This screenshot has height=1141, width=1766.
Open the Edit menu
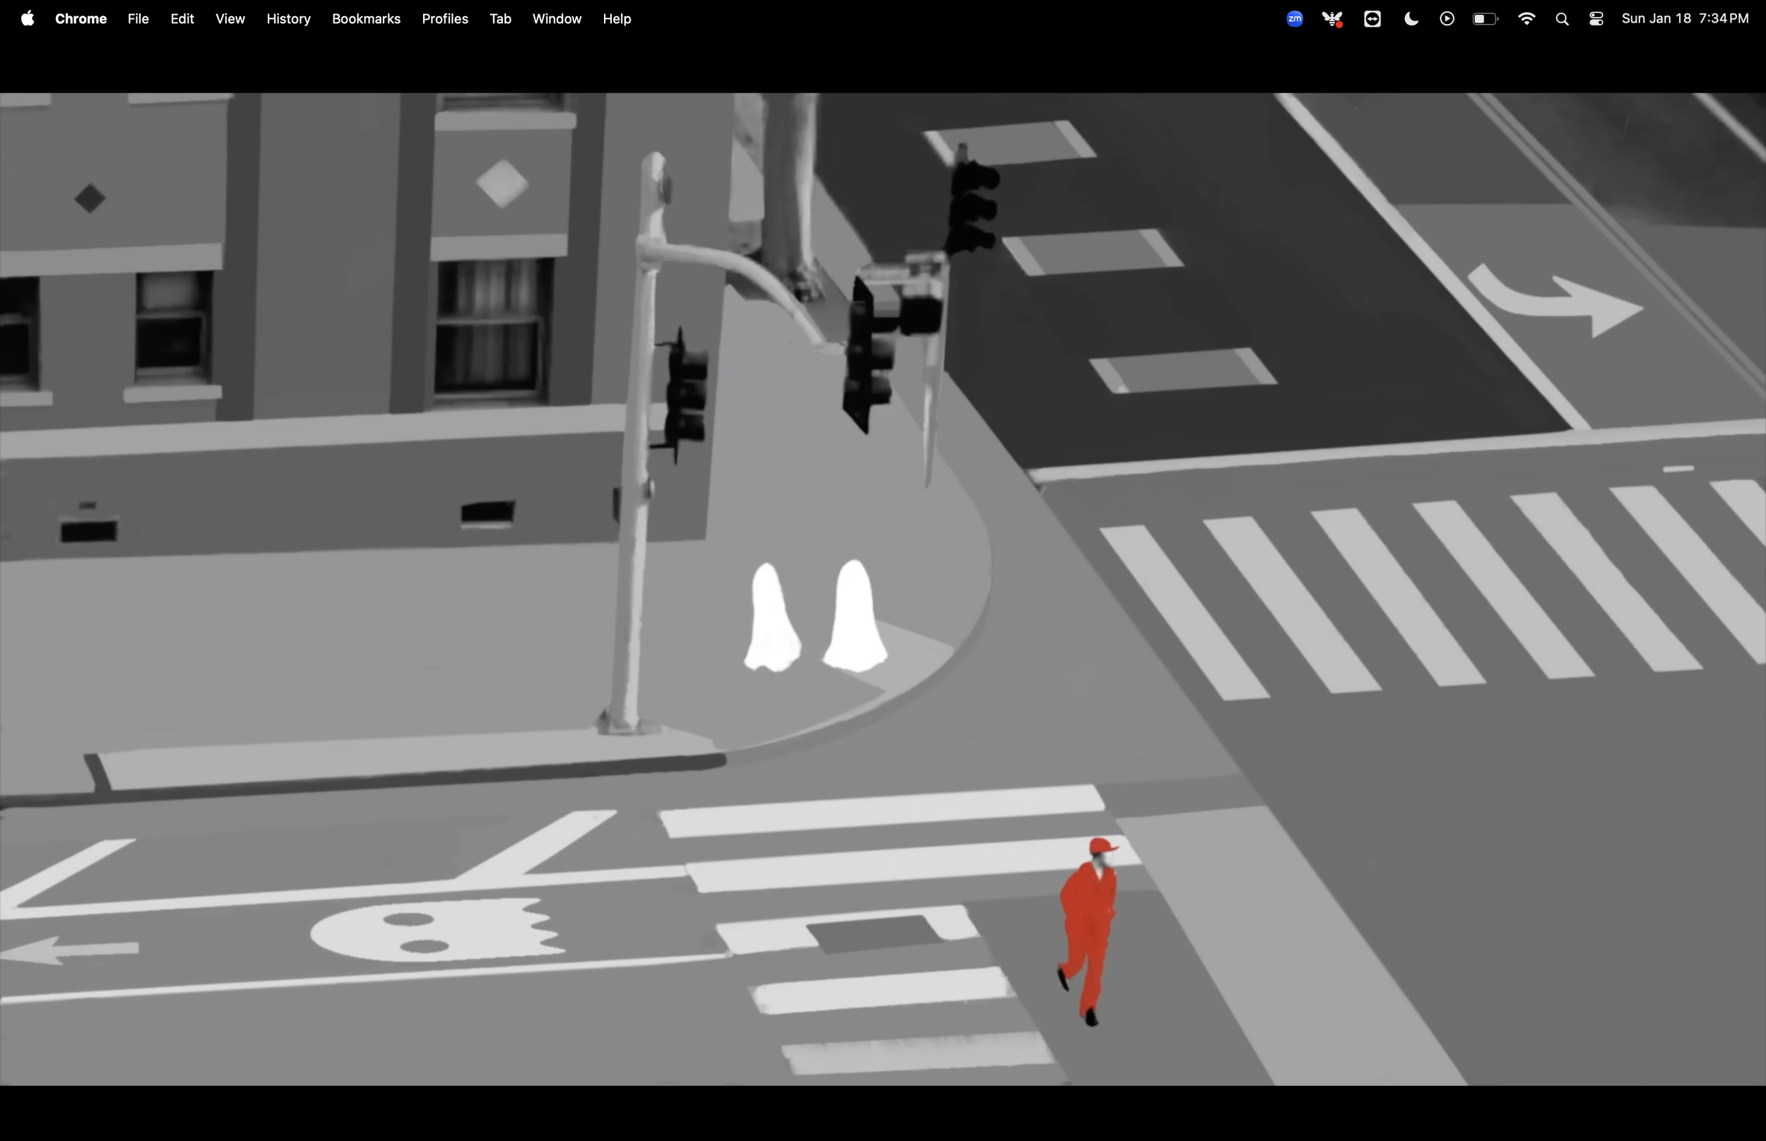(182, 19)
